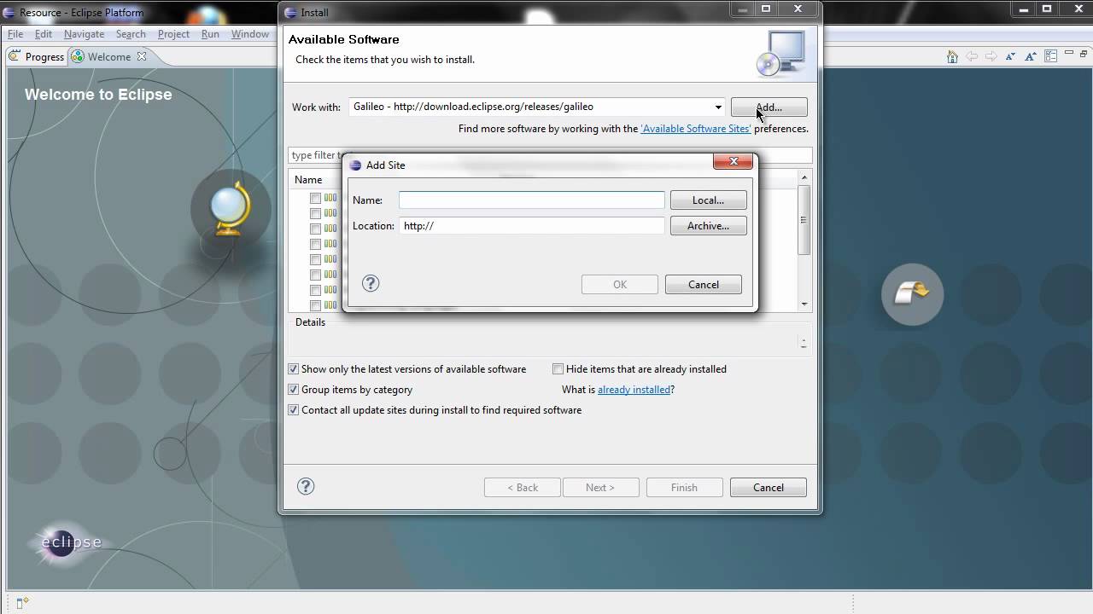Screen dimensions: 1093x614
Task: Go to Welcome Home page icon
Action: tap(952, 56)
